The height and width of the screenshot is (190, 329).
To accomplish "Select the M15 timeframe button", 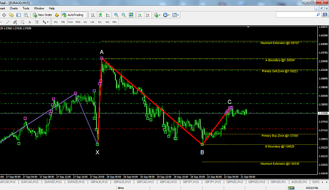I will click(71, 22).
